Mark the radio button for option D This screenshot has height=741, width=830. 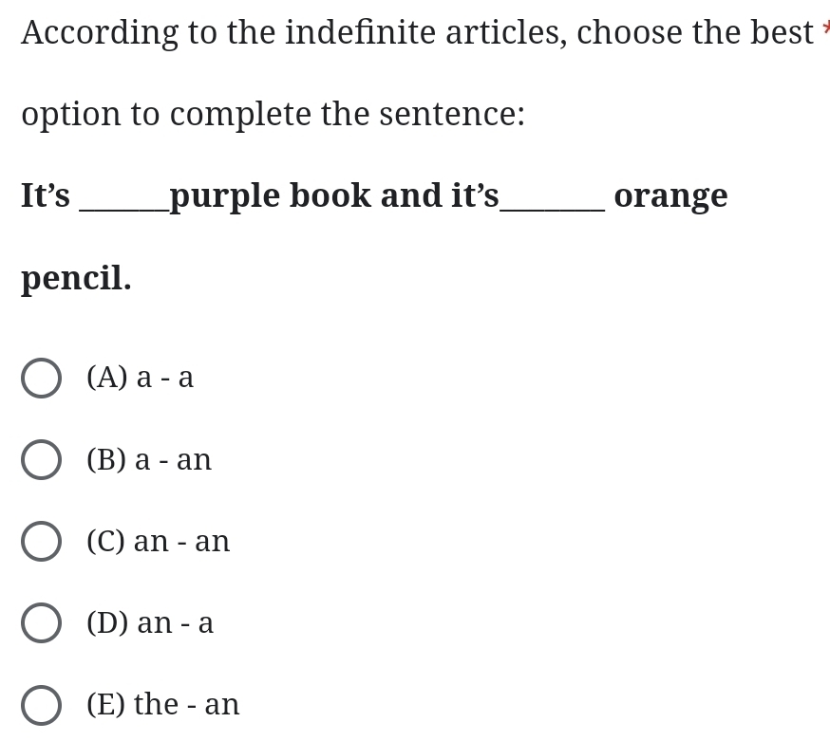(x=41, y=622)
